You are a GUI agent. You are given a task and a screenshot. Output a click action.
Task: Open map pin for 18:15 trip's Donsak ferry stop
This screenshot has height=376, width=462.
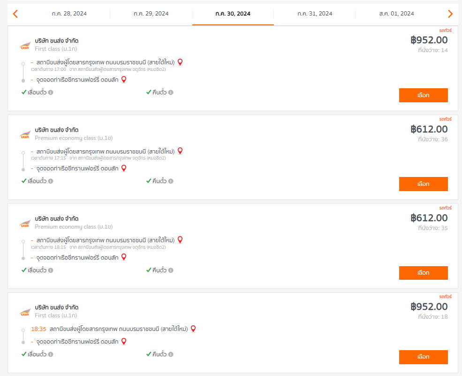pos(124,257)
